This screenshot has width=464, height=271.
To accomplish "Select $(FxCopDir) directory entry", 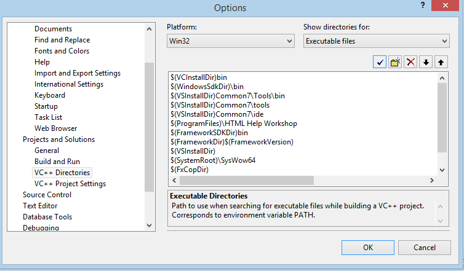I will pyautogui.click(x=190, y=170).
